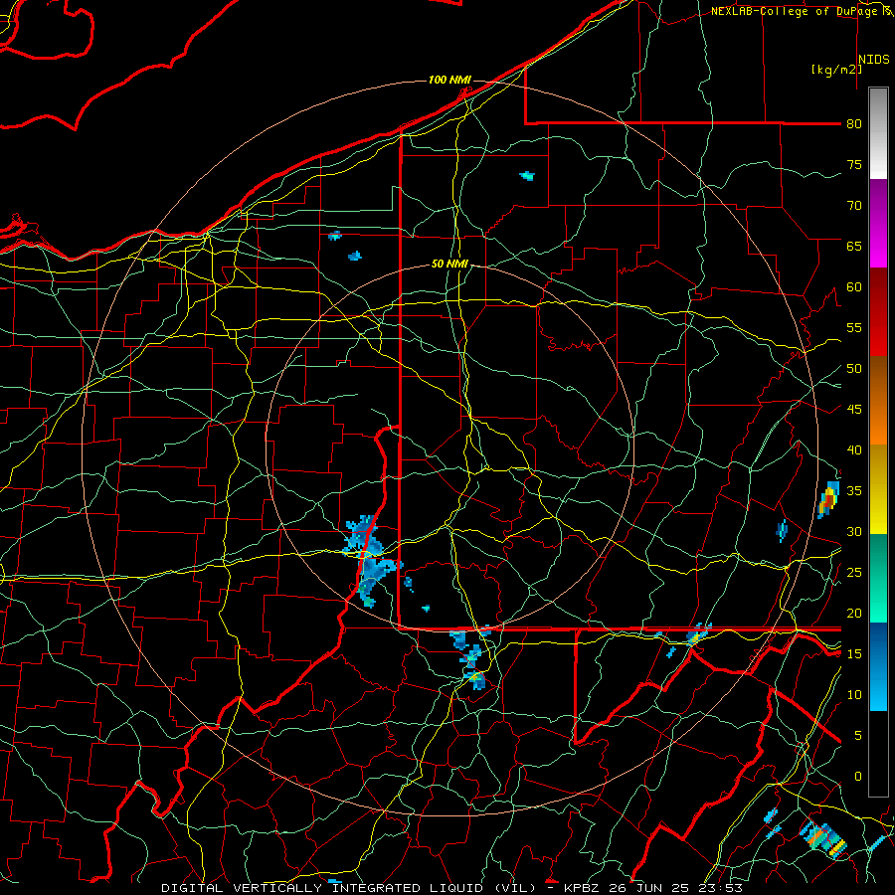Pick the white-gray top segment of color scale
Viewport: 895px width, 895px height.
click(x=878, y=133)
